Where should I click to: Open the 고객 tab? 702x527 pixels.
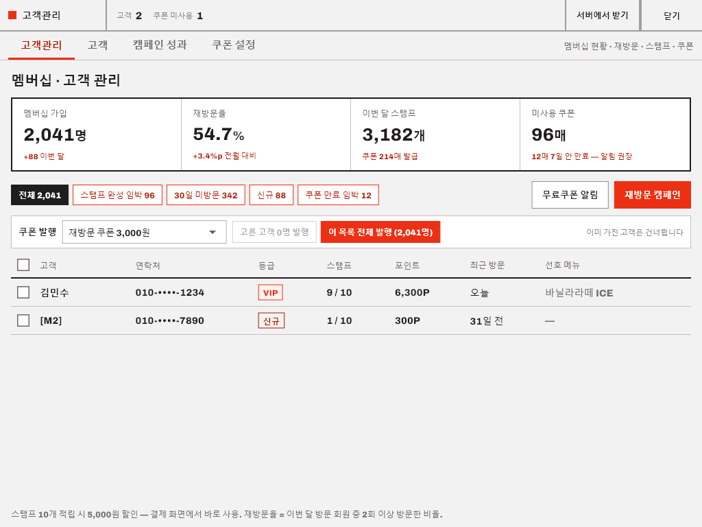click(97, 45)
